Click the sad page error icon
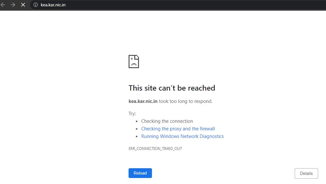 [134, 62]
